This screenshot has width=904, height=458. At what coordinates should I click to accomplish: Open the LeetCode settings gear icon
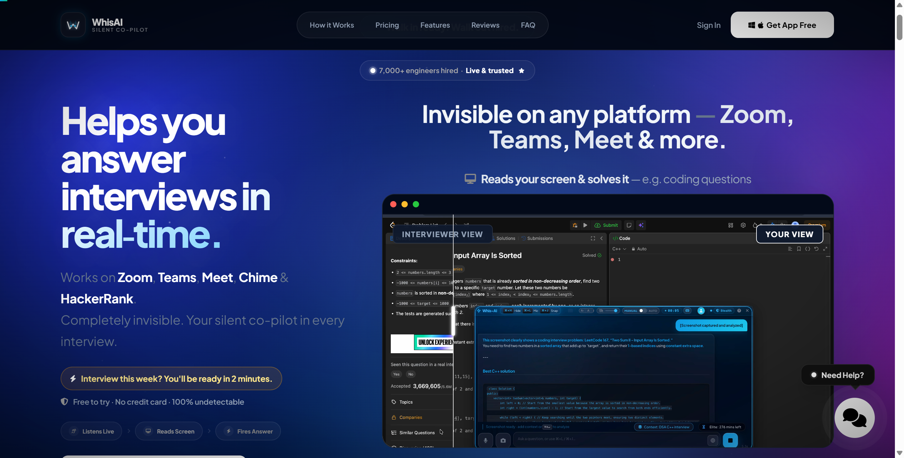[x=743, y=225]
